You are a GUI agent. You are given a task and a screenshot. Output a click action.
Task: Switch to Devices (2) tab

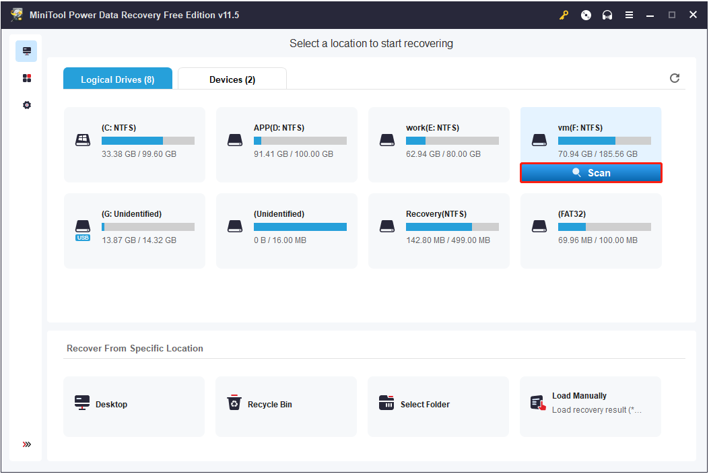[232, 79]
